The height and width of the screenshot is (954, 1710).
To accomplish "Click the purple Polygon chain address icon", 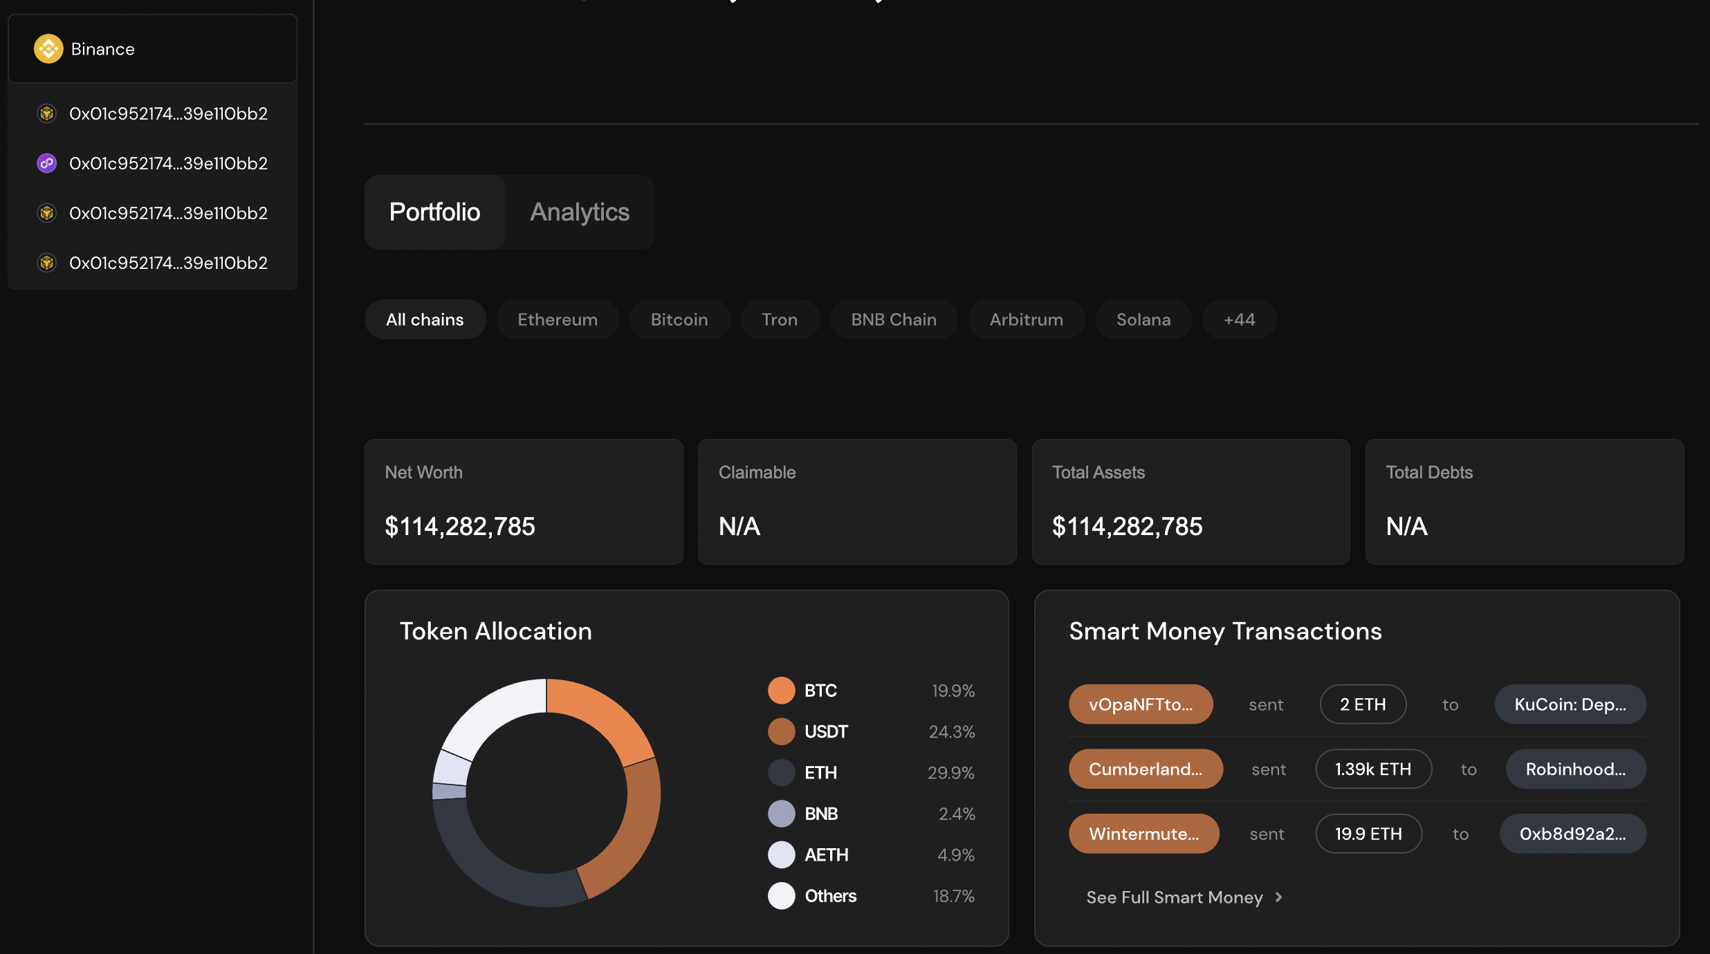I will point(46,163).
